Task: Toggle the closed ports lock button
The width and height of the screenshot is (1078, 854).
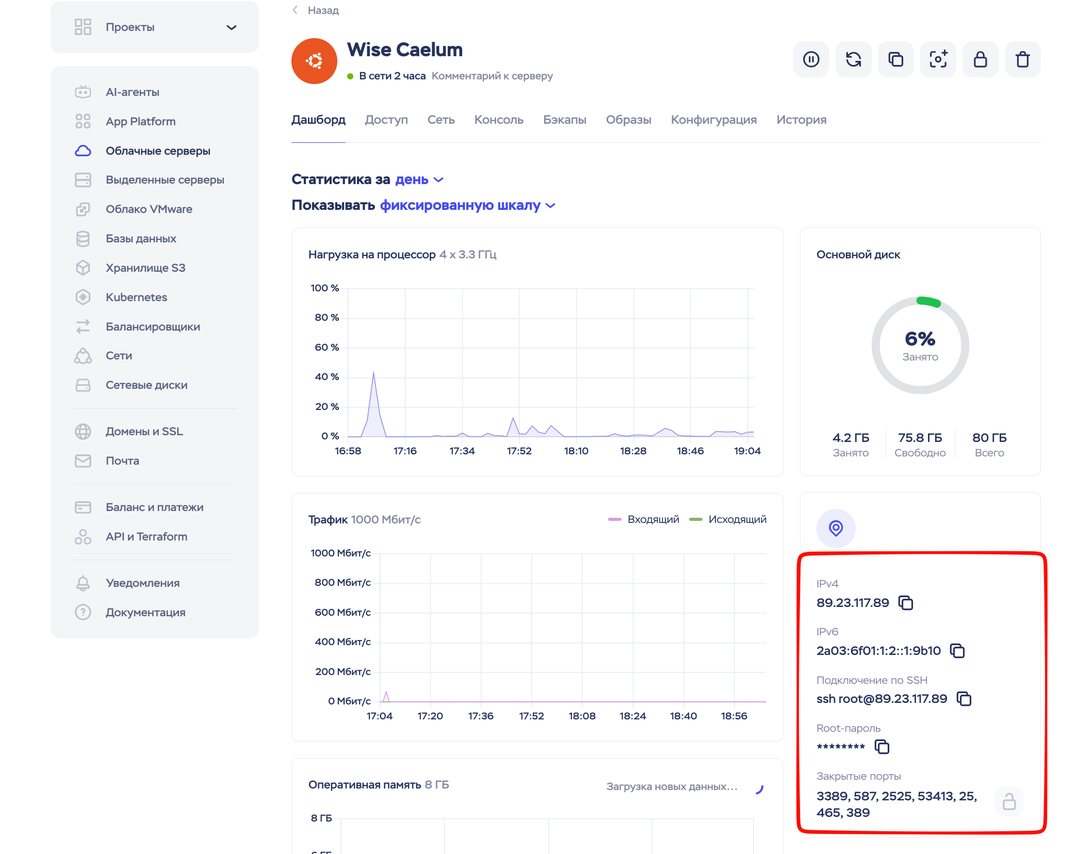Action: (x=1009, y=802)
